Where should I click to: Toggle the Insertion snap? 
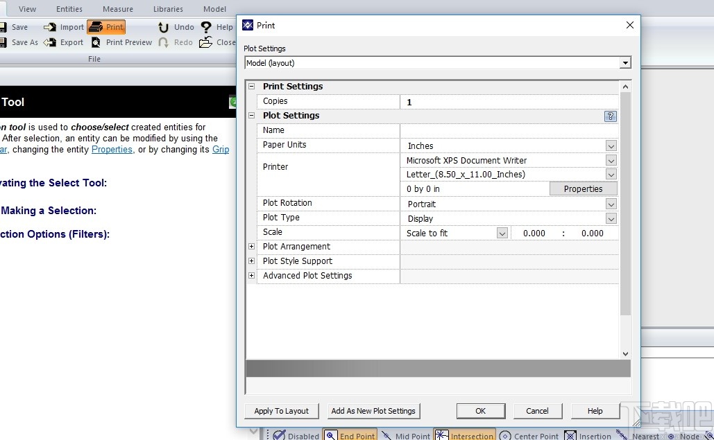[x=588, y=435]
